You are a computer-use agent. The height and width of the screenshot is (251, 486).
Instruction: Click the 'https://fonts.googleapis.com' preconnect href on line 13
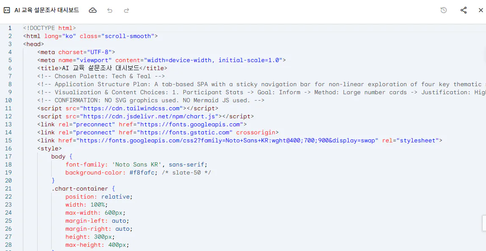pyautogui.click(x=191, y=125)
